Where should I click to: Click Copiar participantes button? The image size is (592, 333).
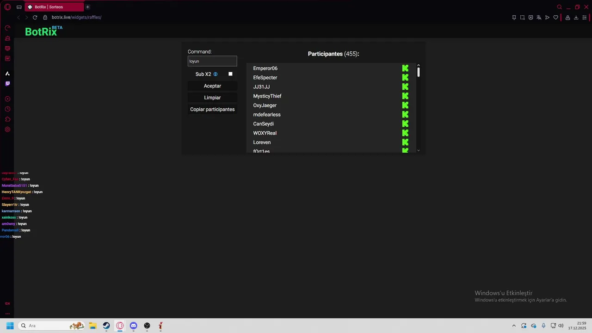tap(212, 109)
